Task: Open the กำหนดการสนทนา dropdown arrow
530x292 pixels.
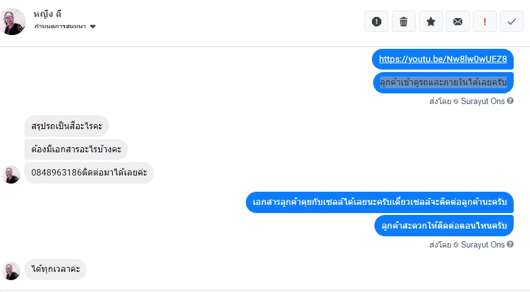Action: pos(93,27)
